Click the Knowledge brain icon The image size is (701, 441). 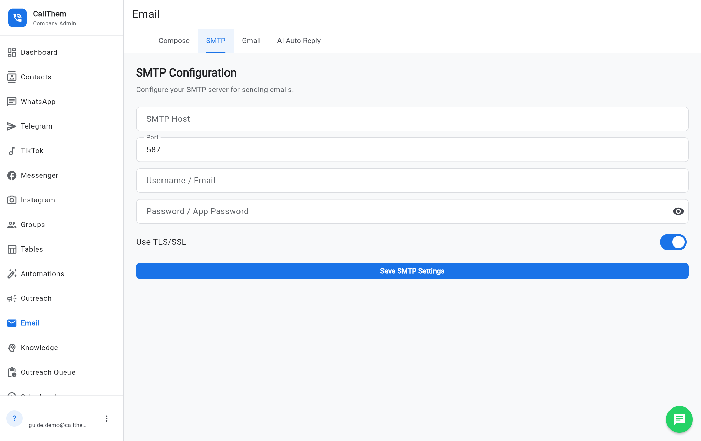point(12,348)
